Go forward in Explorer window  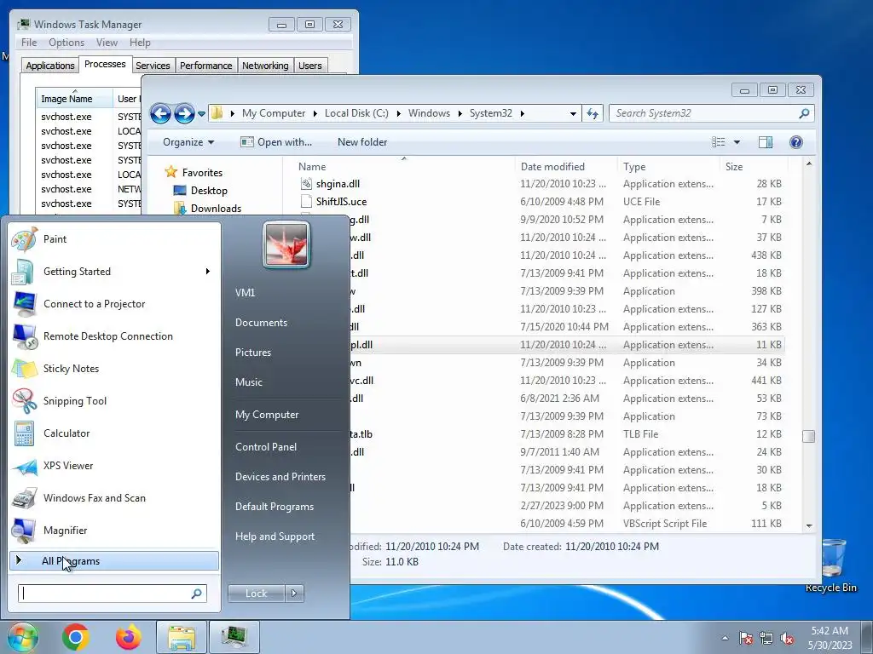coord(184,113)
